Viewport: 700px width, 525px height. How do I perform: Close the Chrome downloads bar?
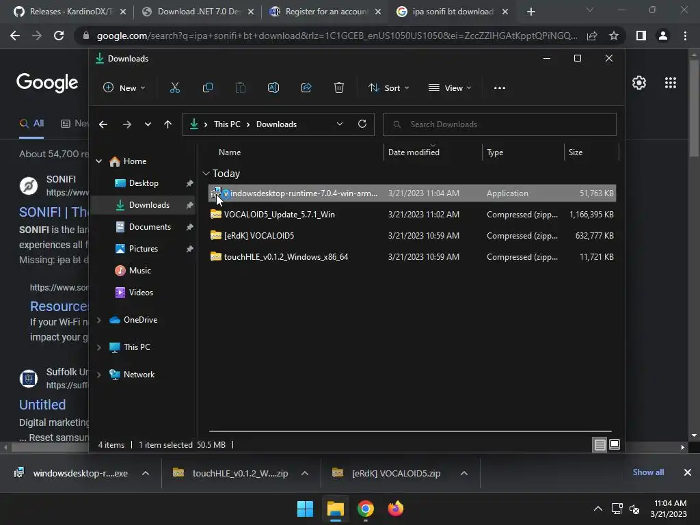(688, 472)
